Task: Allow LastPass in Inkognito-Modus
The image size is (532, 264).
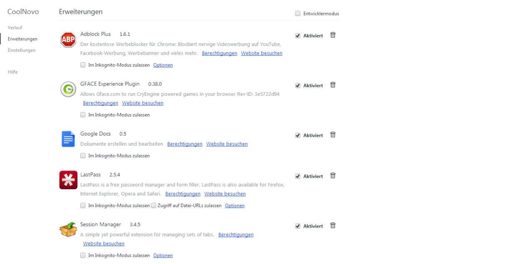Action: click(83, 205)
